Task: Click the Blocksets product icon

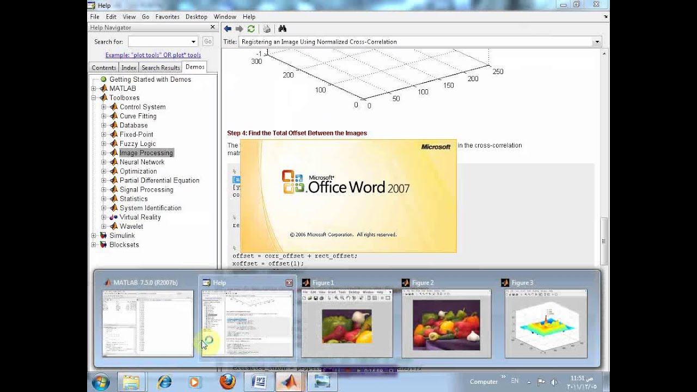Action: pos(103,245)
